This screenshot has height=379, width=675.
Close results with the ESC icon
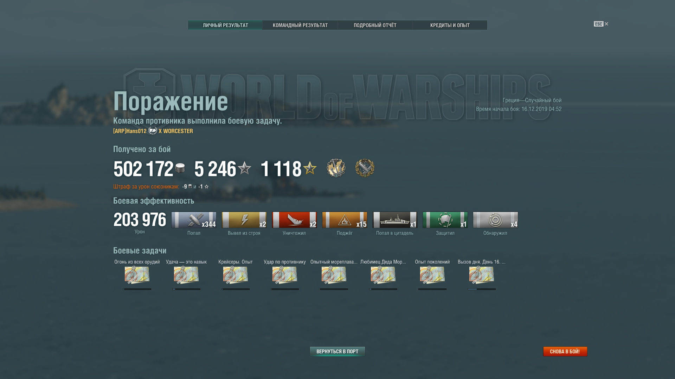point(601,24)
